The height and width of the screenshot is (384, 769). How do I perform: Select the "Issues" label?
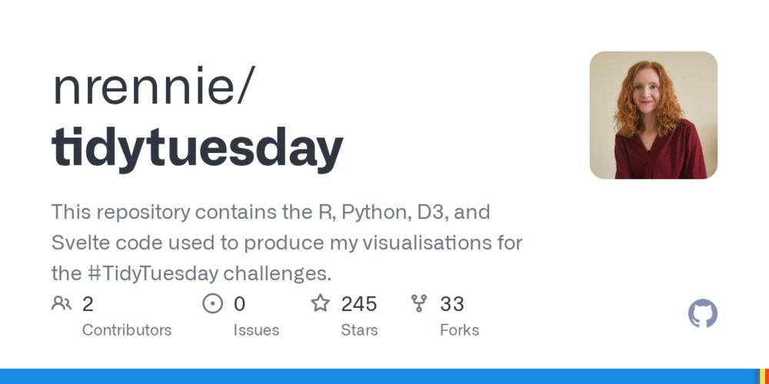[256, 330]
